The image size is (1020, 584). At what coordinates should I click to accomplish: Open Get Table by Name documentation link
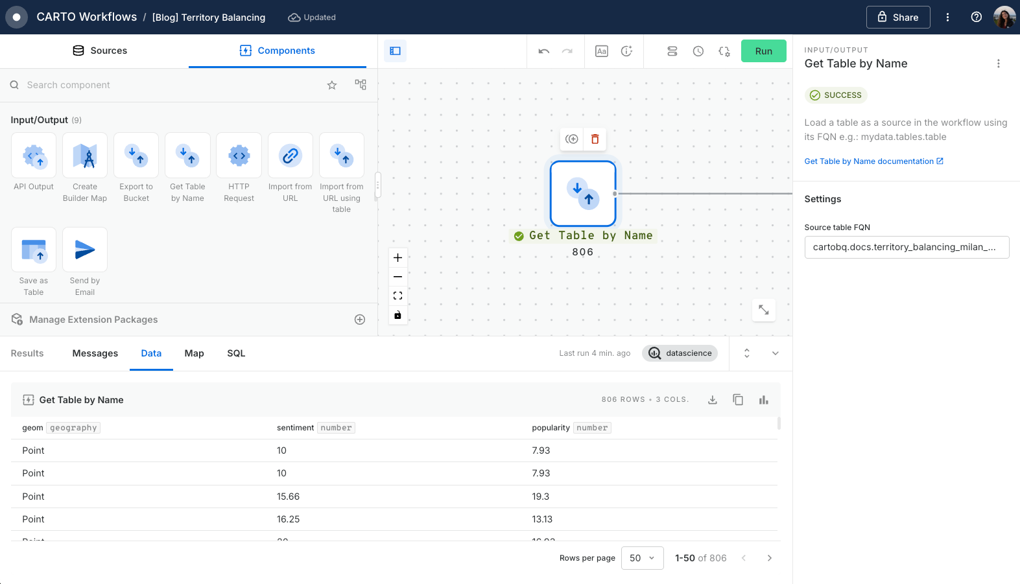[x=873, y=161]
